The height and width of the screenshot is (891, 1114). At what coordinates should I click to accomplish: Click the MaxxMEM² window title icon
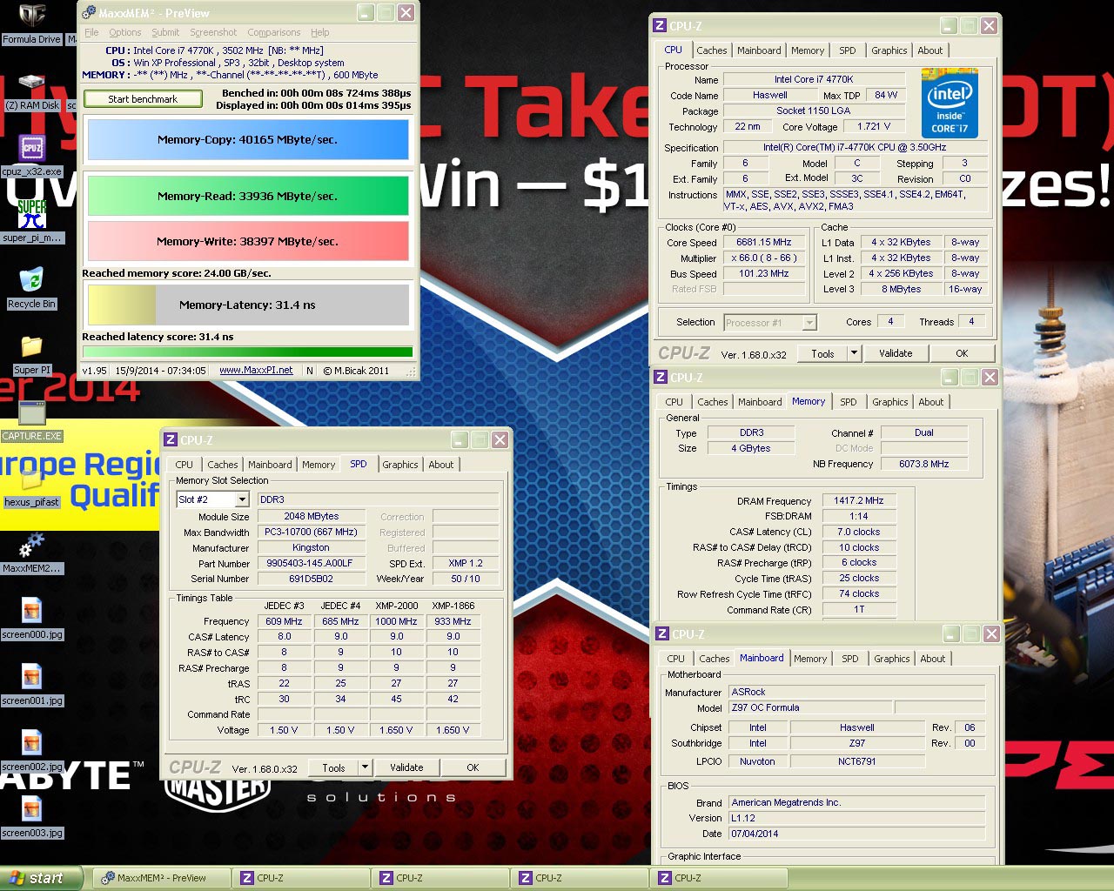88,12
